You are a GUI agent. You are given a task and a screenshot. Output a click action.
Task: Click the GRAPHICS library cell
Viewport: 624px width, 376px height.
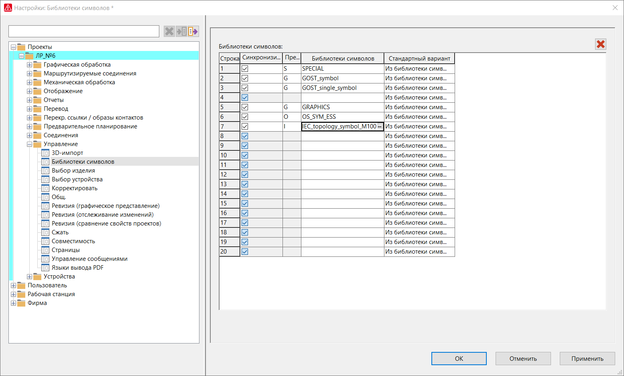coord(343,107)
